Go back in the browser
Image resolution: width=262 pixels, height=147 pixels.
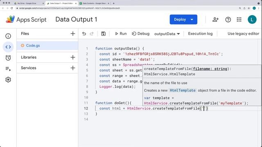click(x=3, y=8)
